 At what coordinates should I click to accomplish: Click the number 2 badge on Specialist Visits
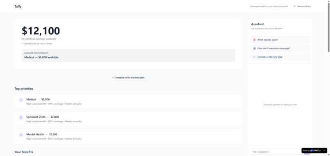tap(20, 117)
